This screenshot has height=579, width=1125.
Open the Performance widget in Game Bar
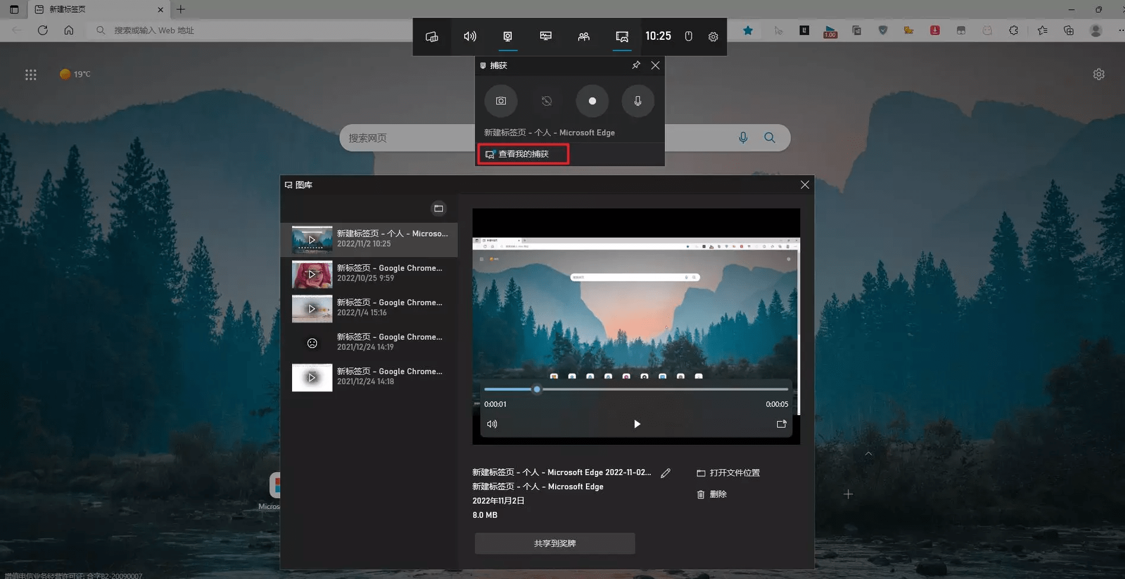point(546,37)
